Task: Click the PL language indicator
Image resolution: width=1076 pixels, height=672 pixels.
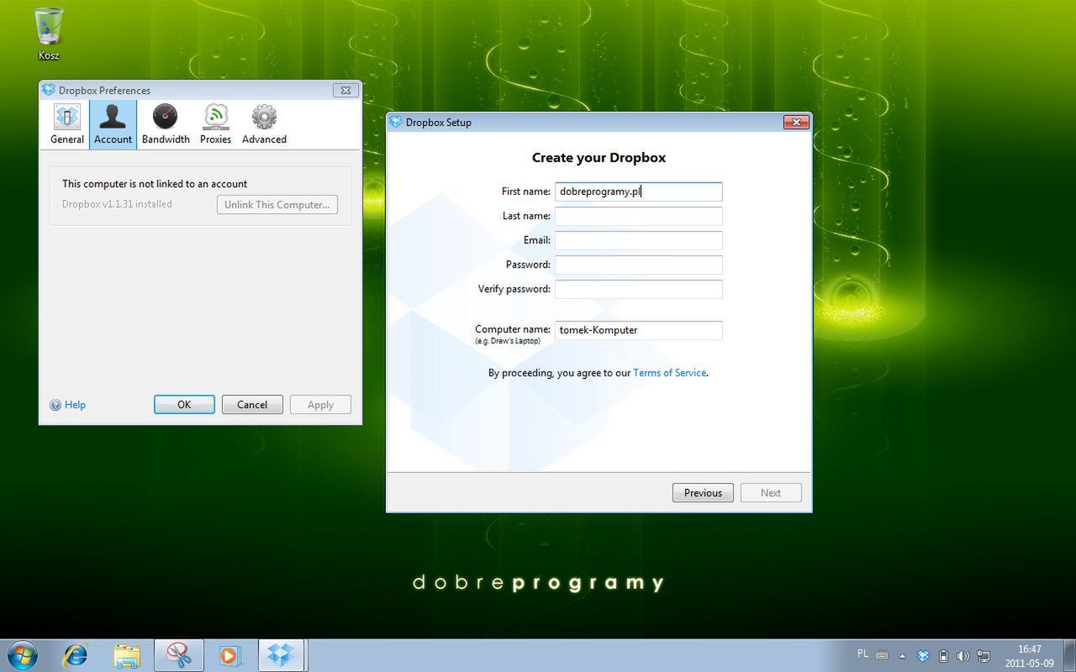Action: 862,654
